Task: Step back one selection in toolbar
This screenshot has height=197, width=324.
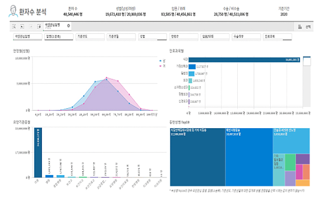Action: 22,26
